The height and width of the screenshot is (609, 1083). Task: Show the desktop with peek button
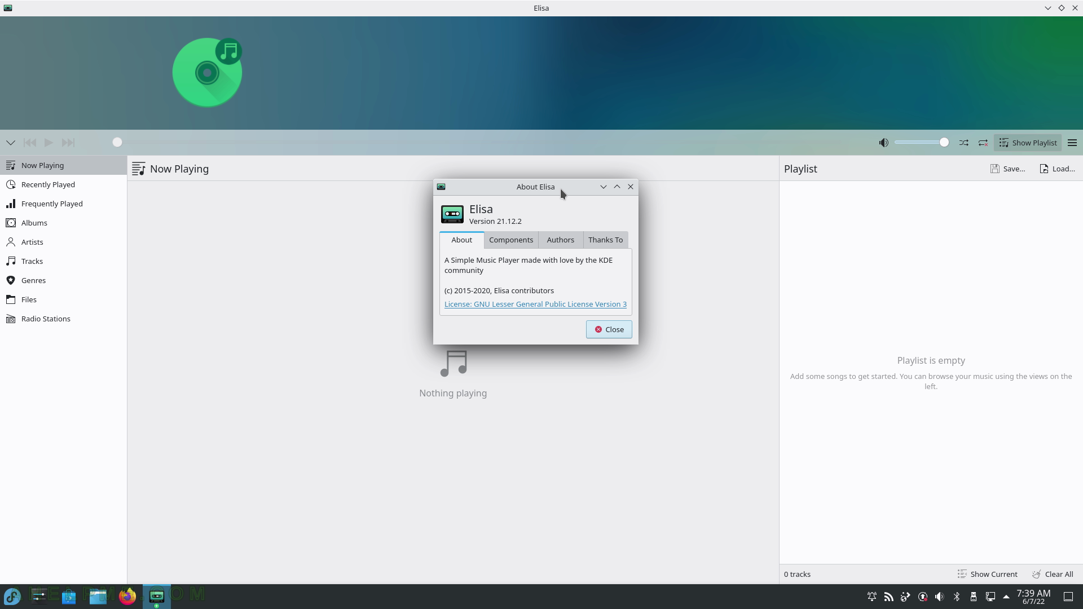point(1068,597)
